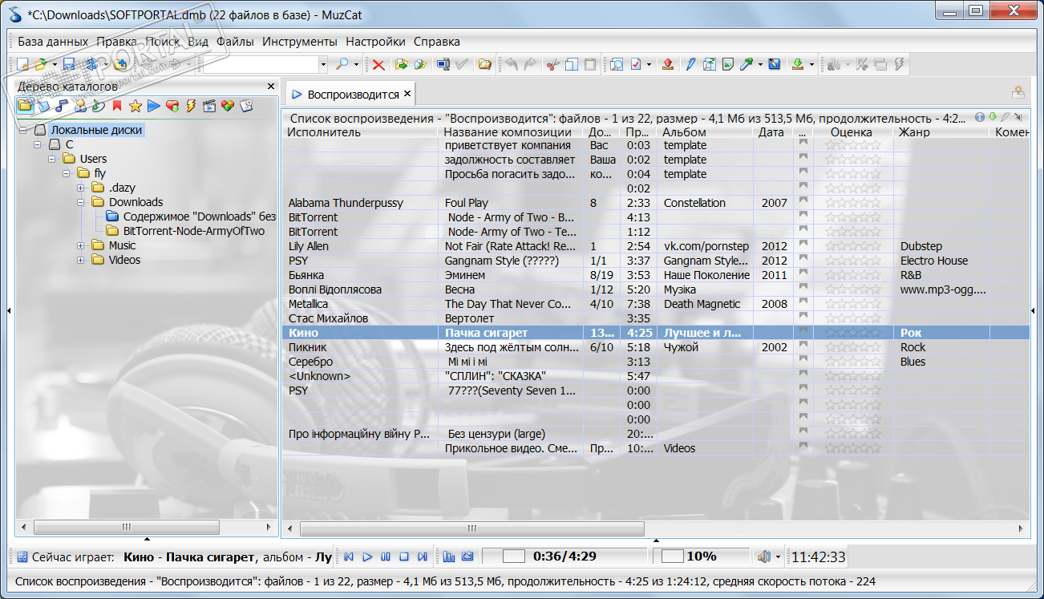Click the eyedropper tool icon in toolbar

point(747,64)
